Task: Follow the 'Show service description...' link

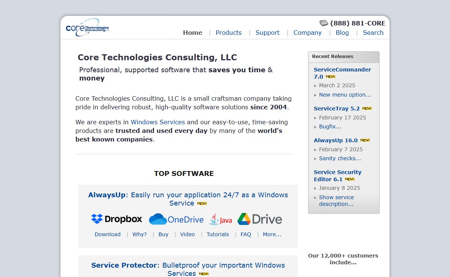Action: [x=336, y=201]
